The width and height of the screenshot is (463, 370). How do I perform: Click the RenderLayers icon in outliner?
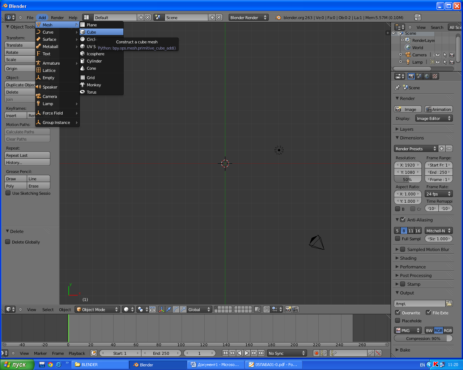408,40
